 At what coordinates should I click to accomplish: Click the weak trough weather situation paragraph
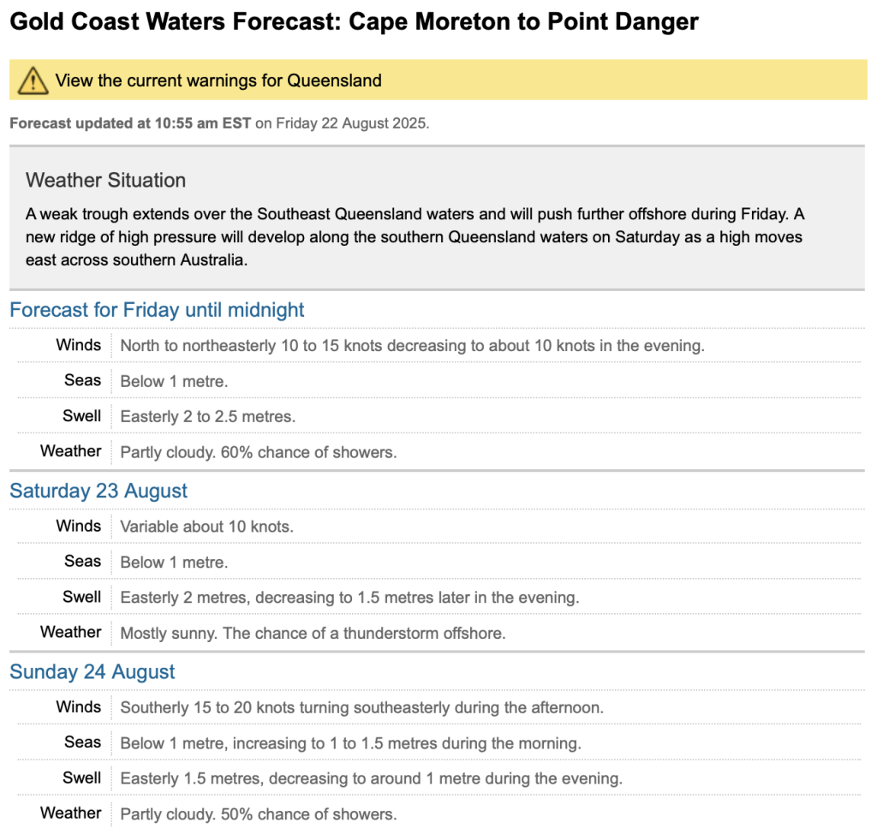(x=415, y=236)
